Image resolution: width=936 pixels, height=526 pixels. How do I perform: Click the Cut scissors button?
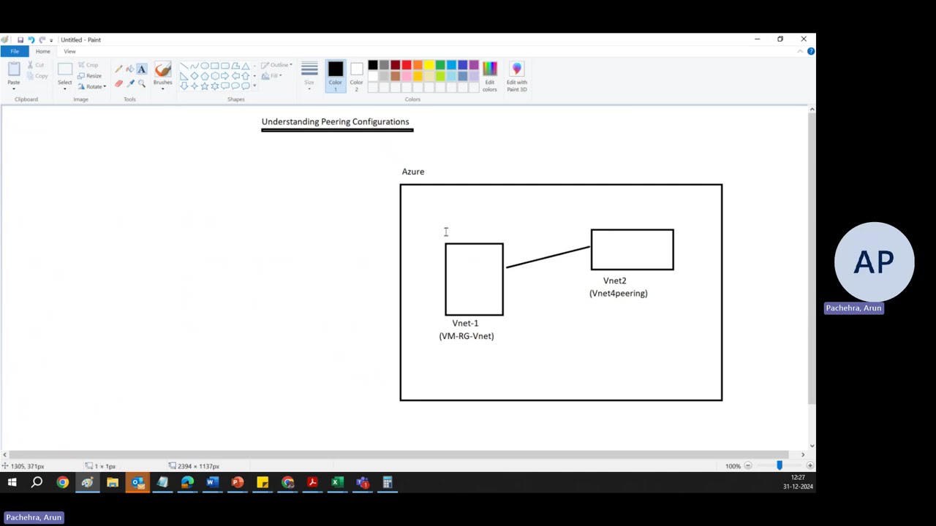35,65
